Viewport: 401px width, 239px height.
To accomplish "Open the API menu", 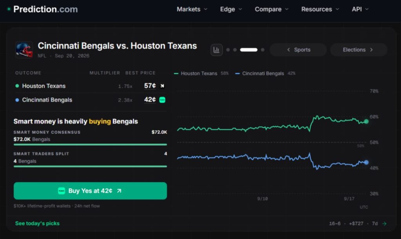I will (x=360, y=9).
